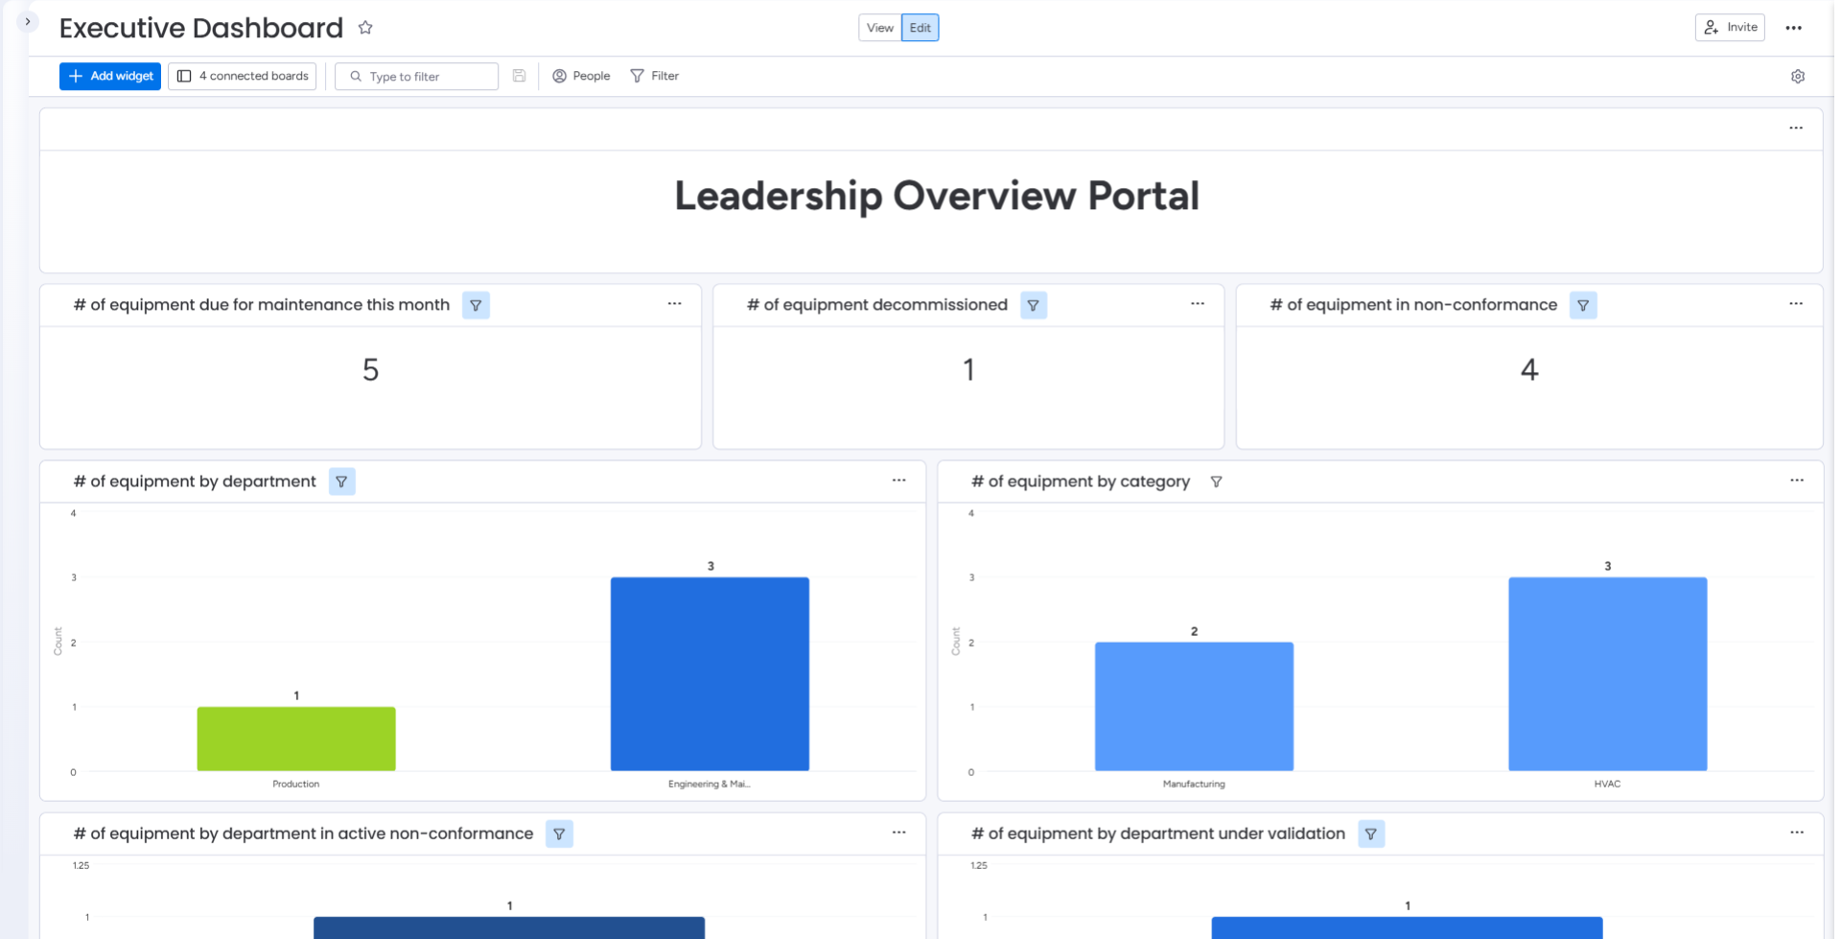
Task: Click filter icon for equipment by category widget
Action: pos(1216,481)
